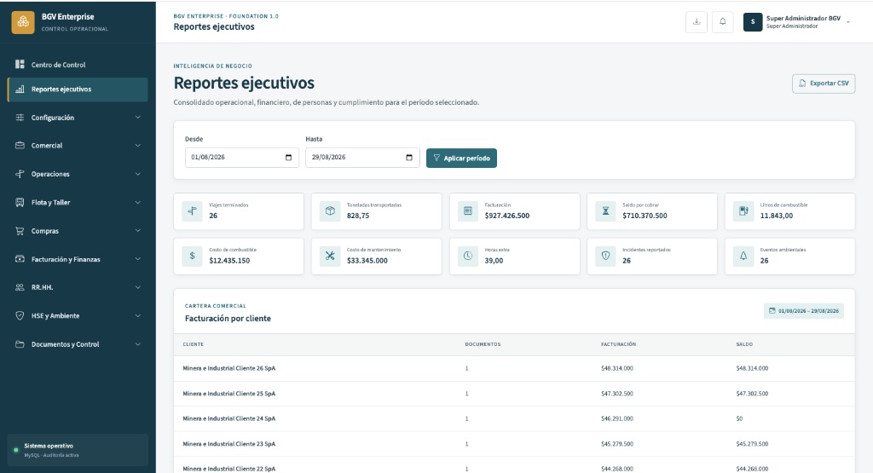Open calendar picker in Hasta field
873x473 pixels.
[x=409, y=158]
